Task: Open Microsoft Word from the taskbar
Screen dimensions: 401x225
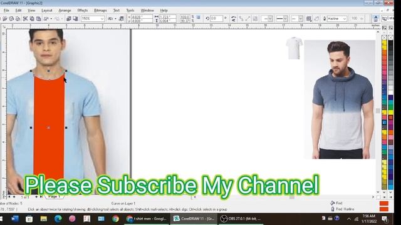Action: tap(15, 219)
